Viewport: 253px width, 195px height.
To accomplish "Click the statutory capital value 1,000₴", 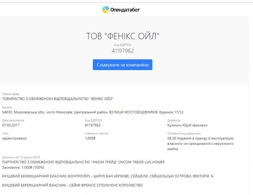I will [90, 138].
